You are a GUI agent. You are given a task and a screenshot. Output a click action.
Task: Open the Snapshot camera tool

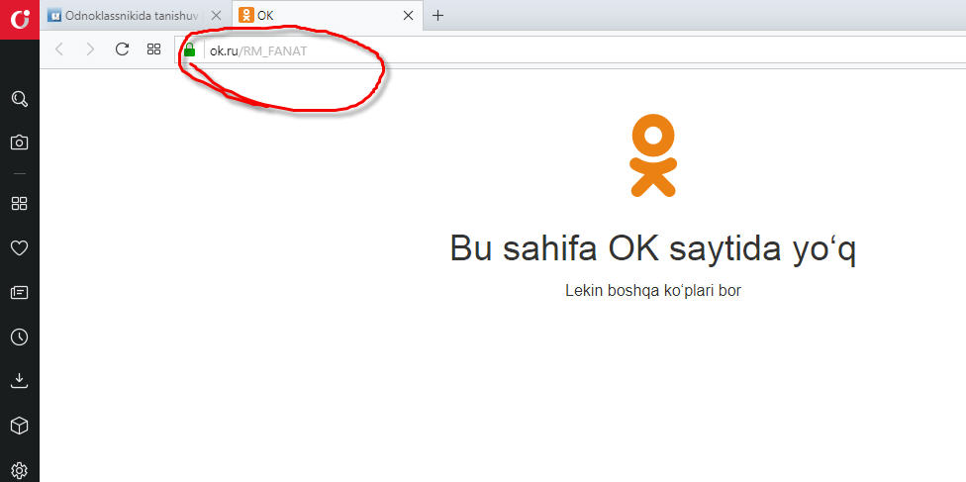click(x=19, y=143)
